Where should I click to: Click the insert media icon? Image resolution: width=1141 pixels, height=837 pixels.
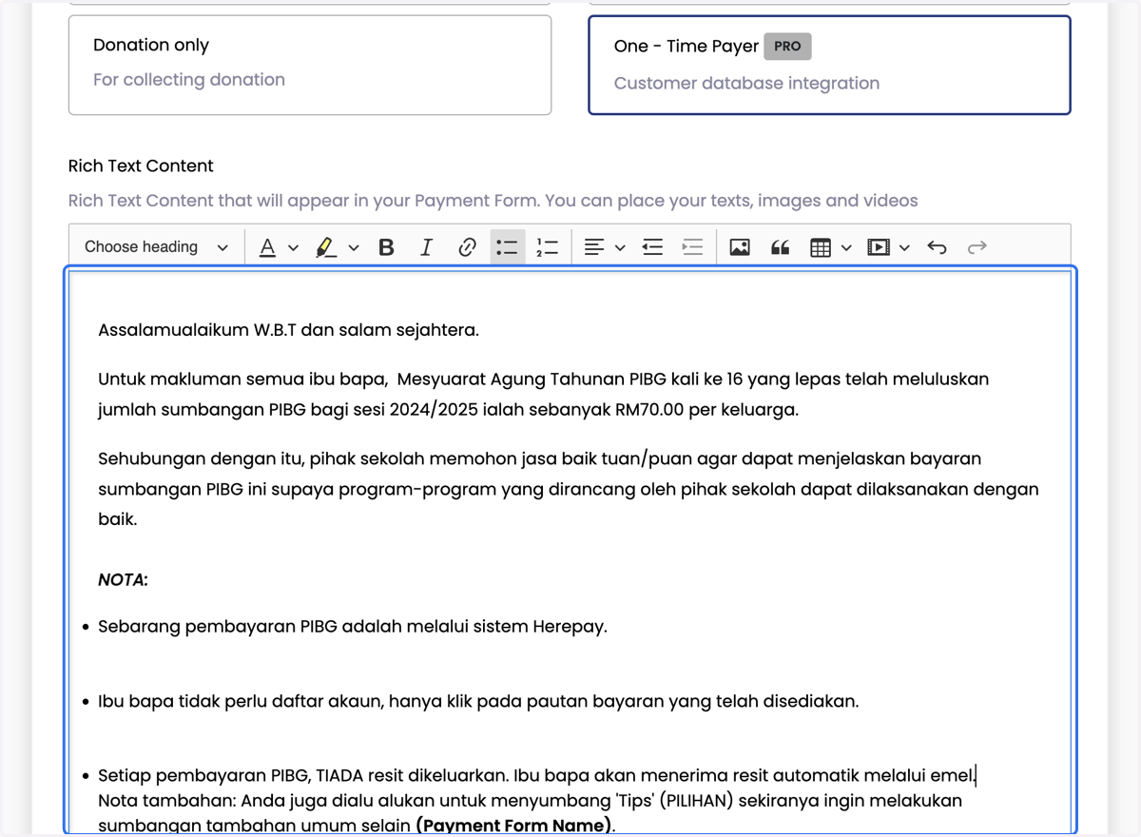(x=879, y=247)
